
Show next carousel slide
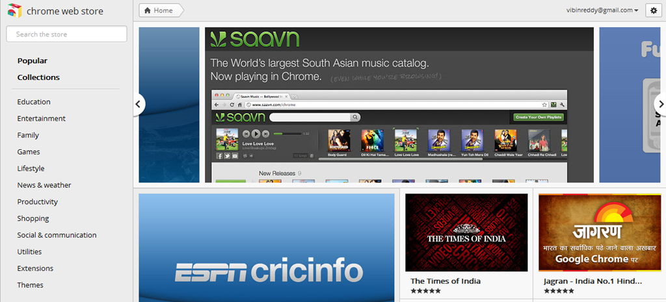click(x=661, y=104)
